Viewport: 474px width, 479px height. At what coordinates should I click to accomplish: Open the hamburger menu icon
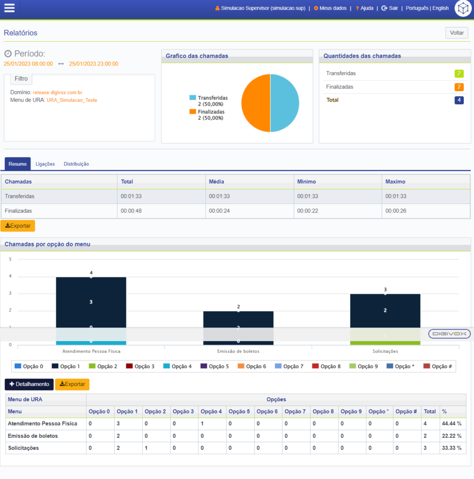click(x=9, y=8)
